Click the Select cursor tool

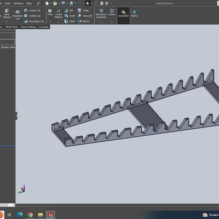[88, 3]
